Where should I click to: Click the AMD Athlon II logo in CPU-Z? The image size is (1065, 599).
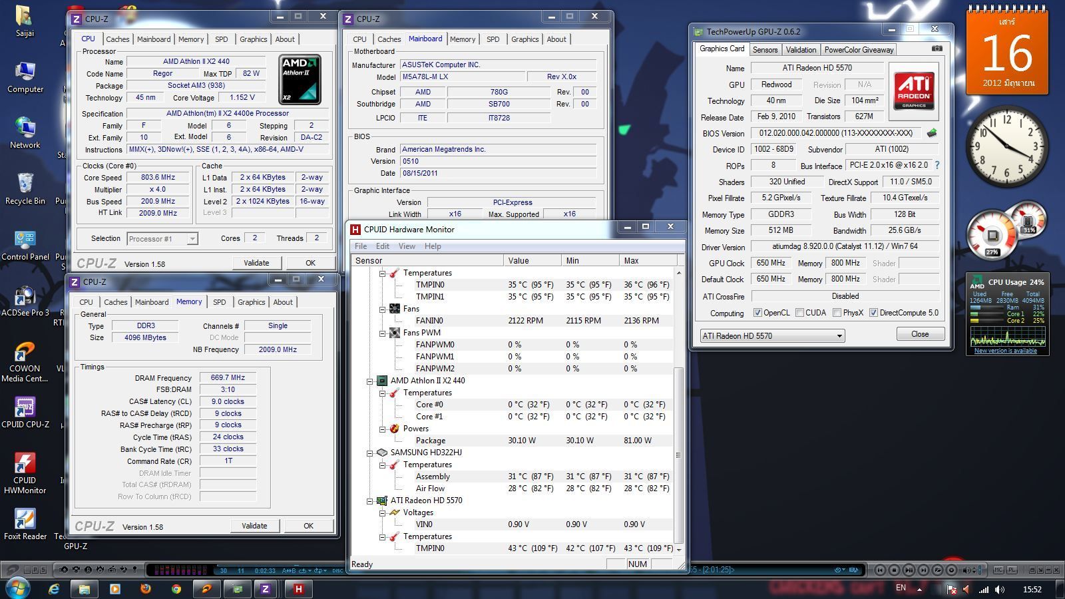click(300, 80)
